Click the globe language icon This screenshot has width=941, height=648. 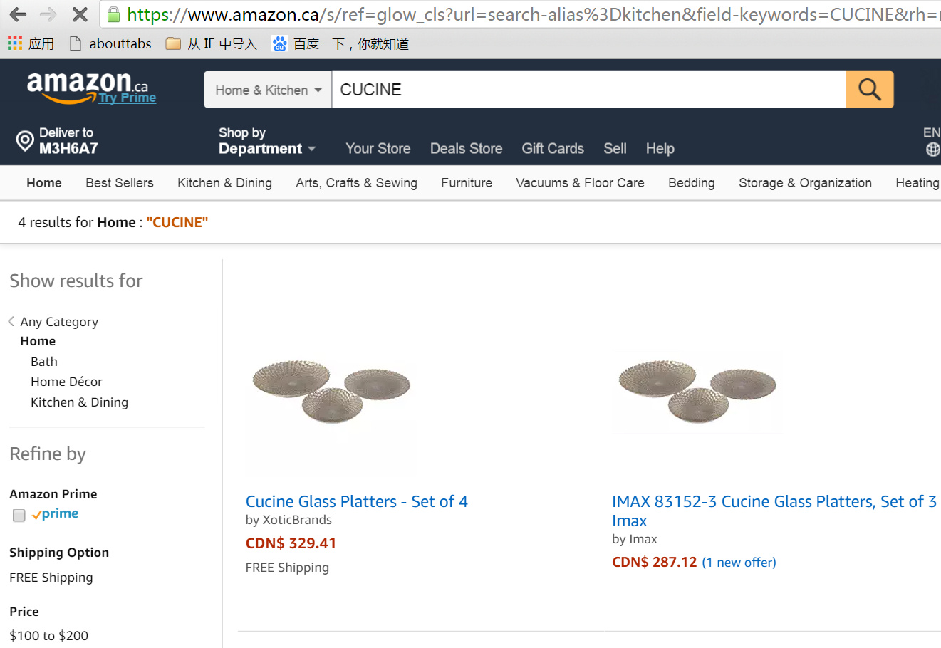[932, 150]
